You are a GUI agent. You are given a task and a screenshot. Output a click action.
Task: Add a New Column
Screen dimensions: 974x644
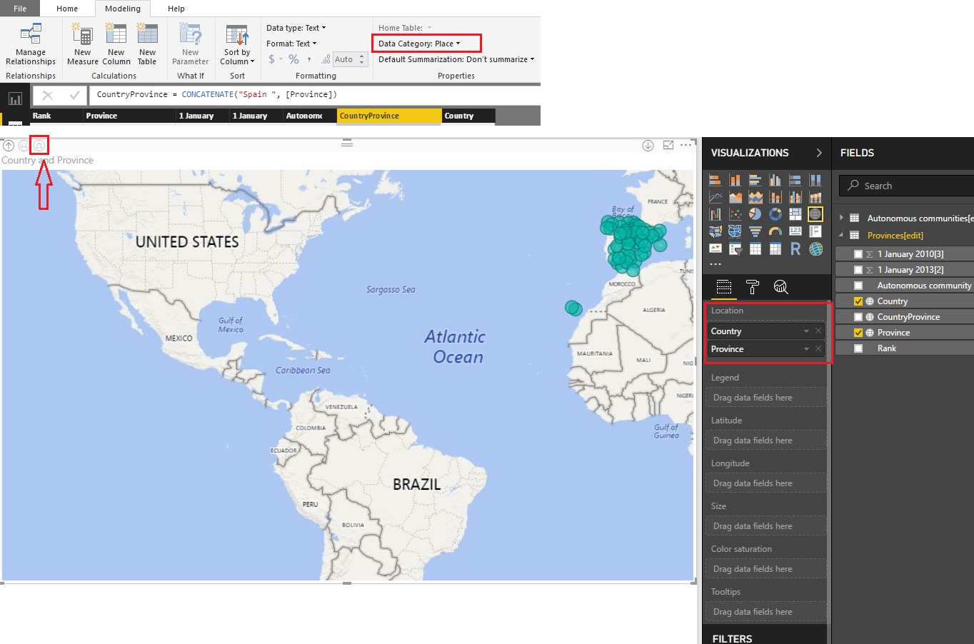[116, 44]
